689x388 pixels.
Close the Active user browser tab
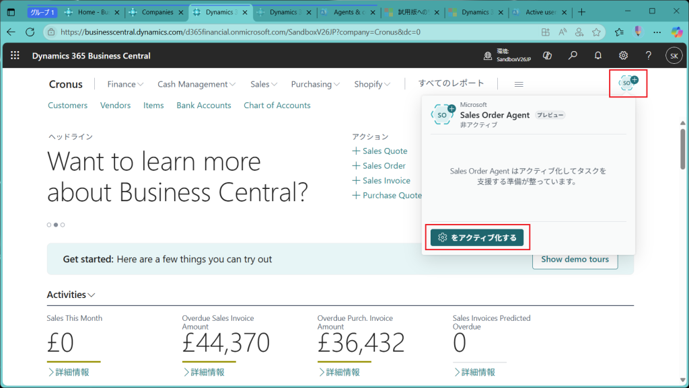click(565, 12)
